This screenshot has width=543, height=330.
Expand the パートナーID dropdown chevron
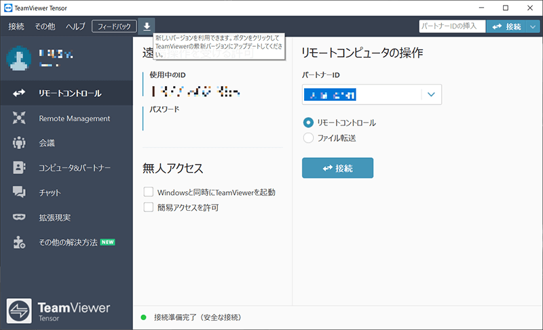coord(431,94)
